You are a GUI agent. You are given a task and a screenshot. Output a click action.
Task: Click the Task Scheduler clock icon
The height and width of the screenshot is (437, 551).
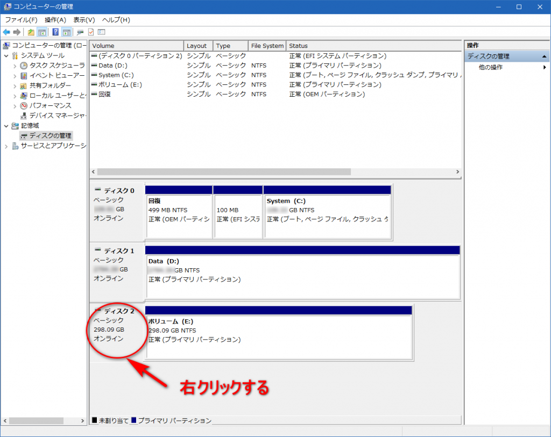point(24,66)
